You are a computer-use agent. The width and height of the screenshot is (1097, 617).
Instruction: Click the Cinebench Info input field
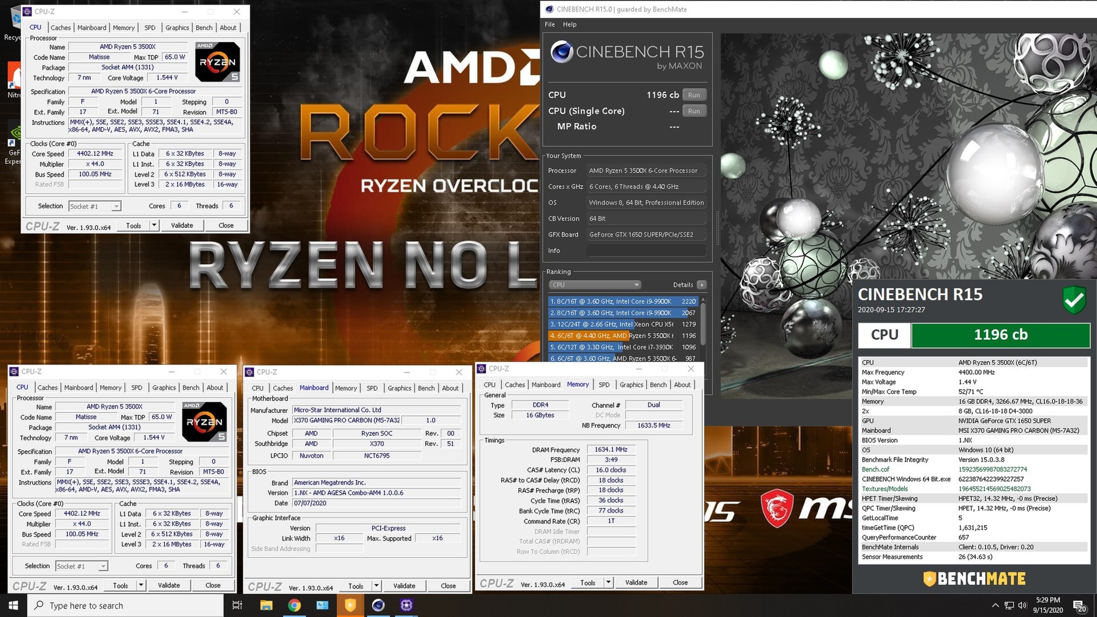coord(646,250)
